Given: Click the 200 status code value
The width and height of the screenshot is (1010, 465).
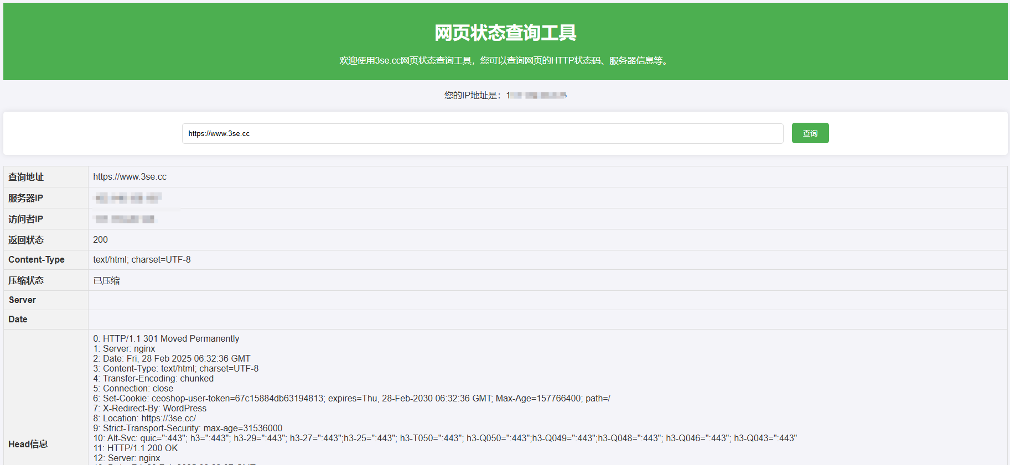Looking at the screenshot, I should pos(100,240).
